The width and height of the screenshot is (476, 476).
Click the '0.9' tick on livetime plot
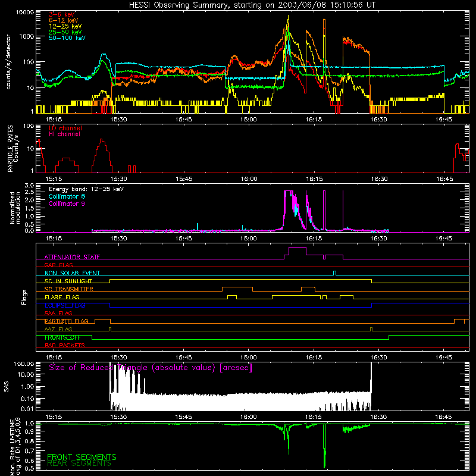point(29,431)
